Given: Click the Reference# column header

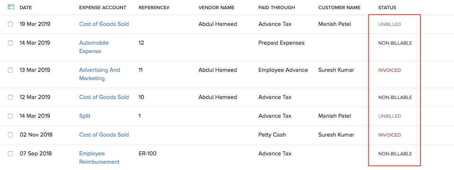Looking at the screenshot, I should pos(153,8).
